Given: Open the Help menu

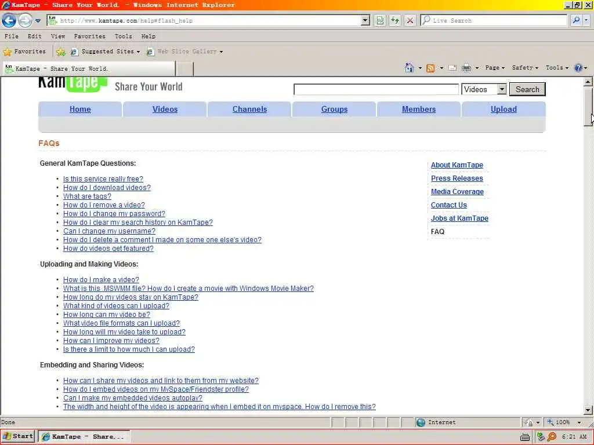Looking at the screenshot, I should tap(148, 37).
